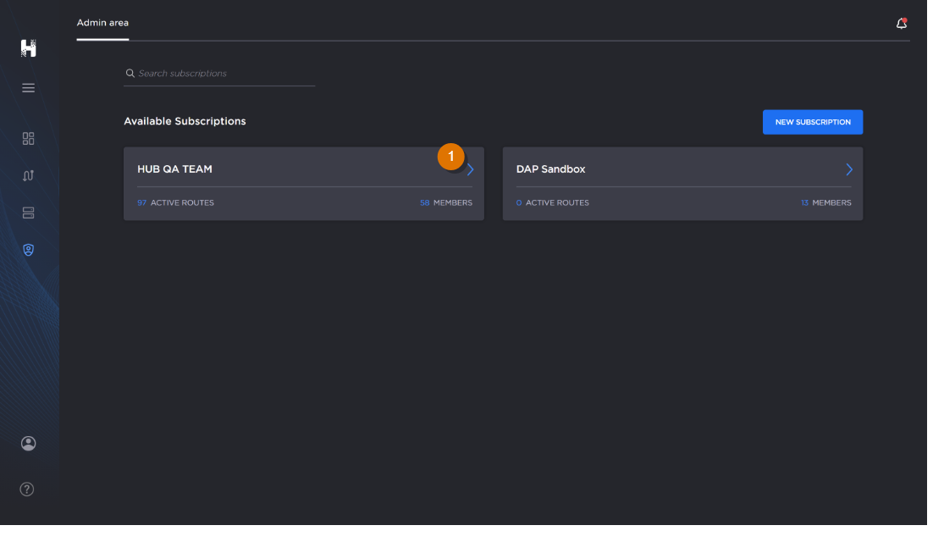Open the notifications bell
944x542 pixels.
[902, 24]
